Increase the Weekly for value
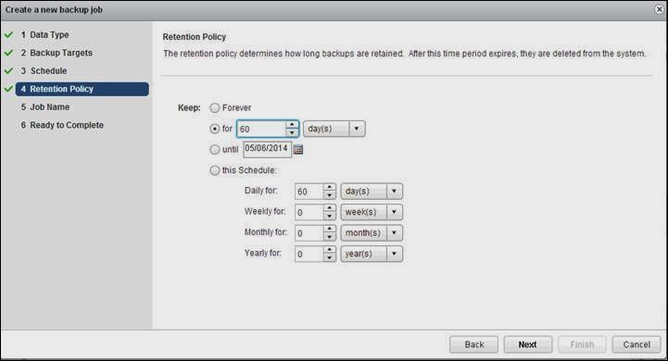The width and height of the screenshot is (668, 361). click(329, 208)
